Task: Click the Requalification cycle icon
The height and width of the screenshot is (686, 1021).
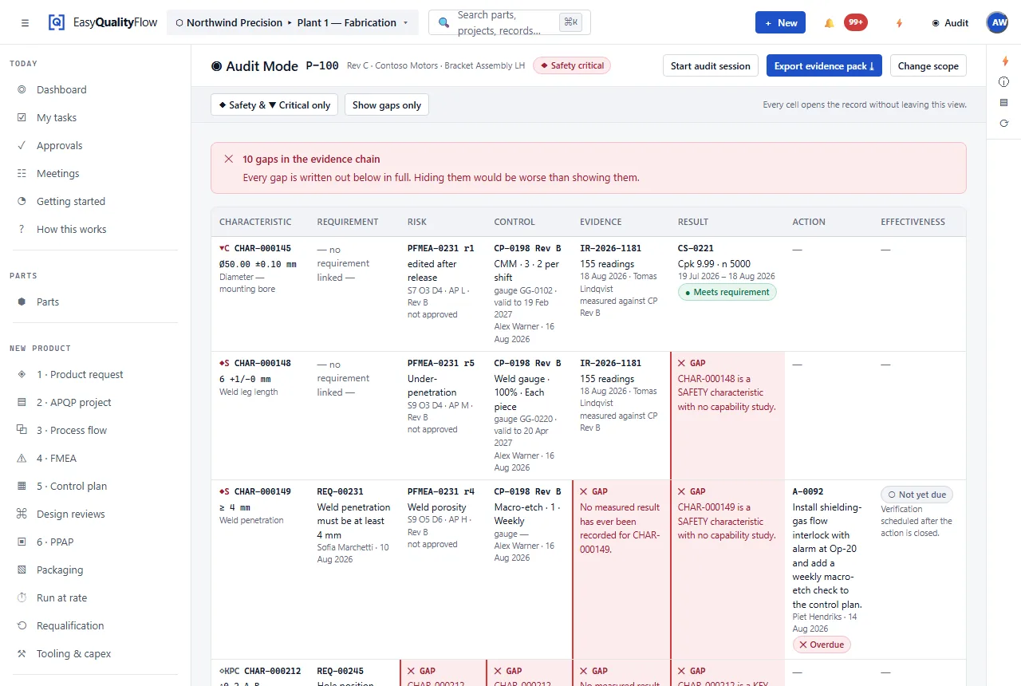Action: [x=22, y=626]
